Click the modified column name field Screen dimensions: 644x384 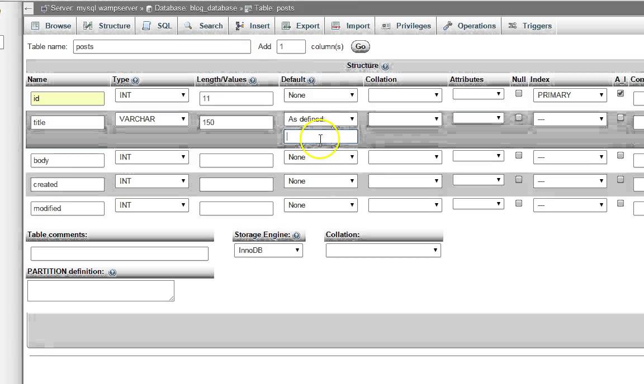point(67,208)
